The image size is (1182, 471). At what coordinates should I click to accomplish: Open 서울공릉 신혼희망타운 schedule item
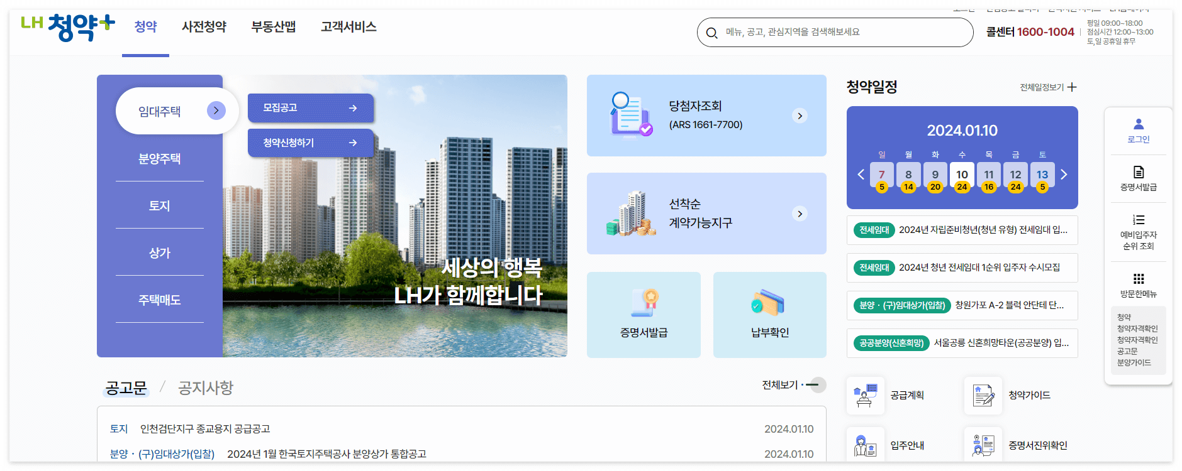962,343
